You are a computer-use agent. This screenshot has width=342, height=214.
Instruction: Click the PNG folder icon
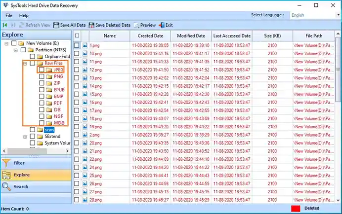pos(49,76)
